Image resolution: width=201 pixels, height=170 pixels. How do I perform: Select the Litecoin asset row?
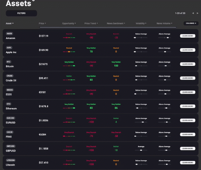pyautogui.click(x=23, y=162)
